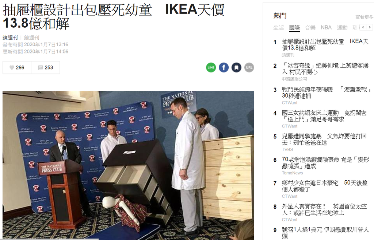Viewport: 374px width, 240px height.
Task: Open the 運動 category tab
Action: pyautogui.click(x=342, y=28)
